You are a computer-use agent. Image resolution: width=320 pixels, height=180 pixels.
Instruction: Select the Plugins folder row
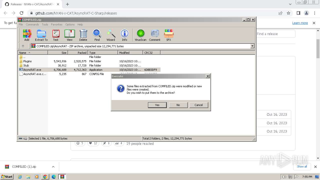89,61
